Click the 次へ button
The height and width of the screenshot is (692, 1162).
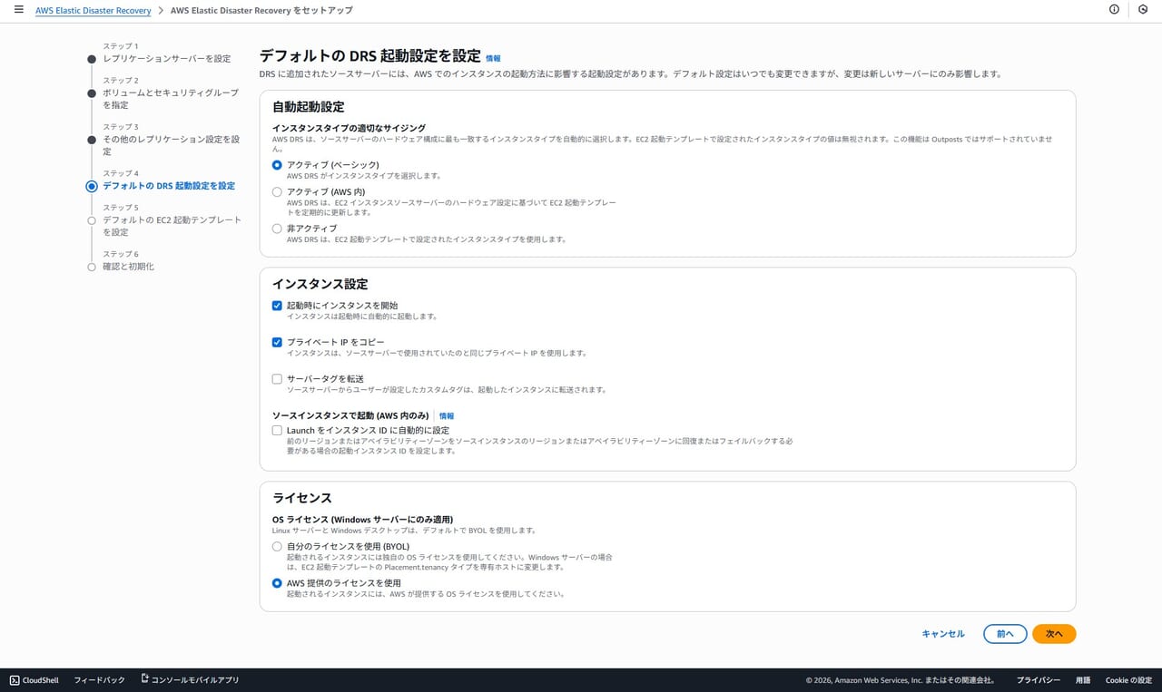tap(1053, 634)
